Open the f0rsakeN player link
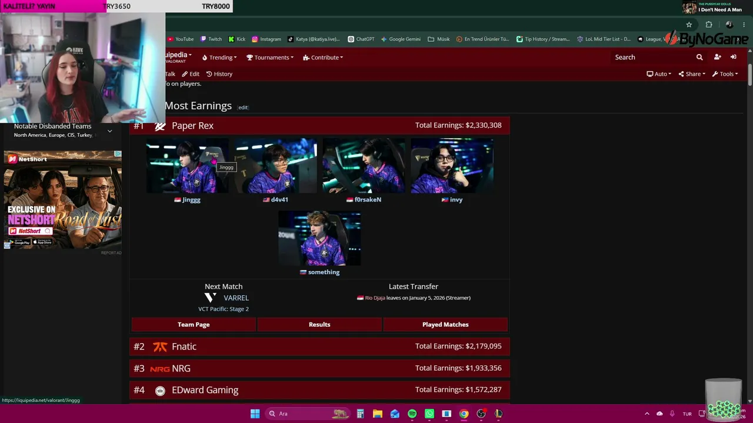 [368, 200]
